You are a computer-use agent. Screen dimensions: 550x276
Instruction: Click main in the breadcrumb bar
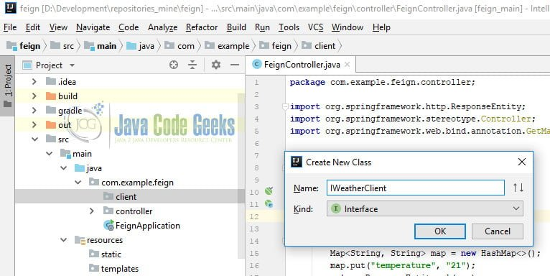click(x=101, y=46)
